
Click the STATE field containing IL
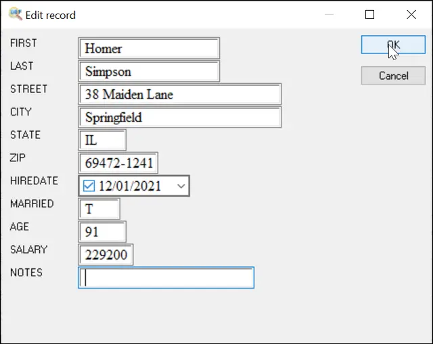pyautogui.click(x=102, y=140)
